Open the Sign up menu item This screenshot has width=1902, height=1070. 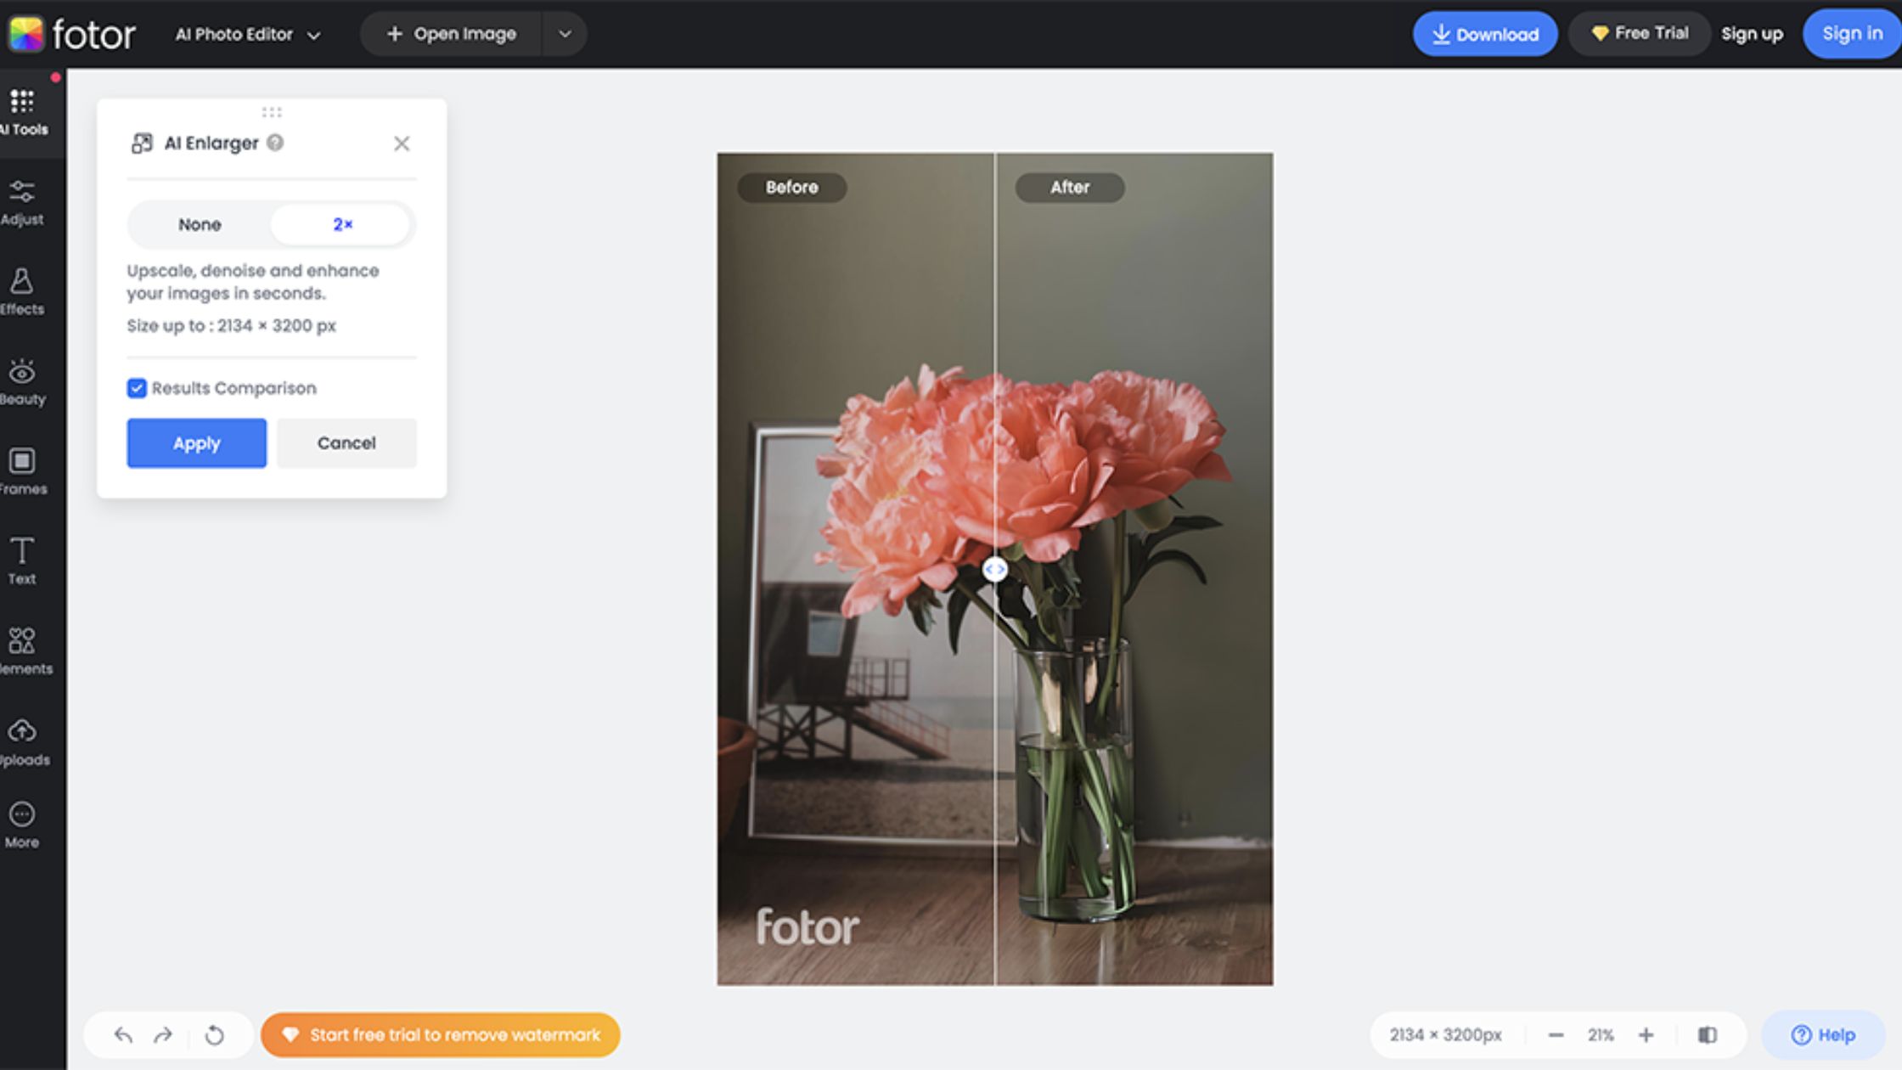(1753, 34)
